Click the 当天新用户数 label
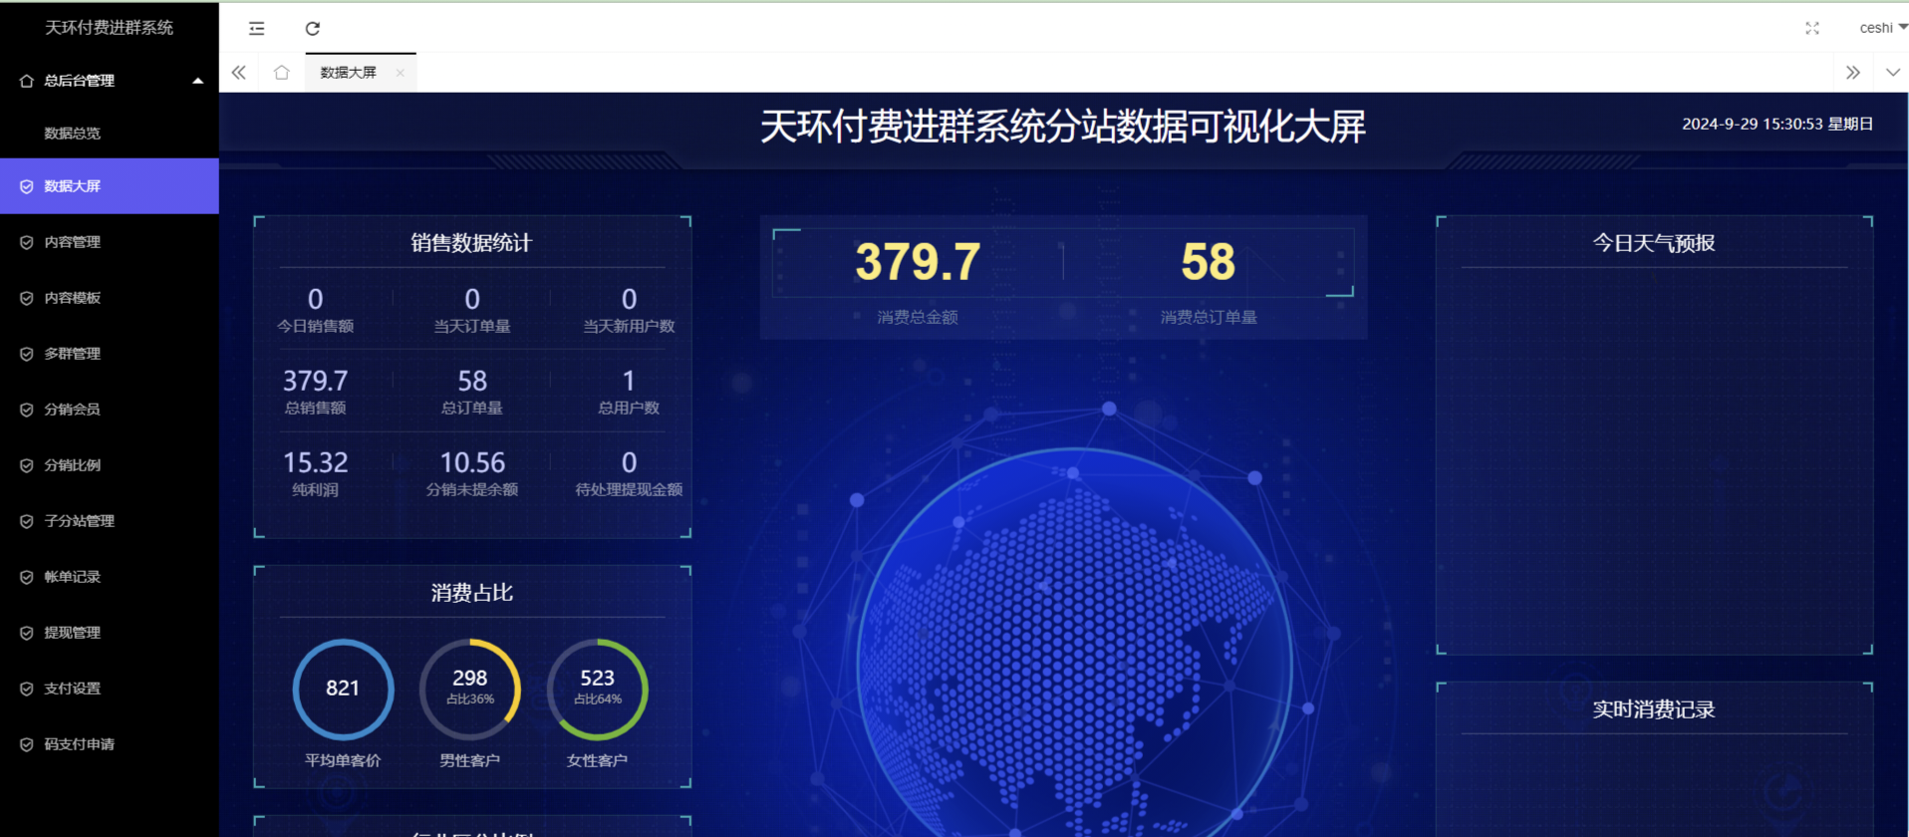 click(629, 326)
